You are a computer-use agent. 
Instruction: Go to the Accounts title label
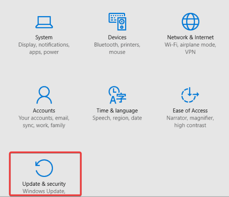pyautogui.click(x=44, y=111)
